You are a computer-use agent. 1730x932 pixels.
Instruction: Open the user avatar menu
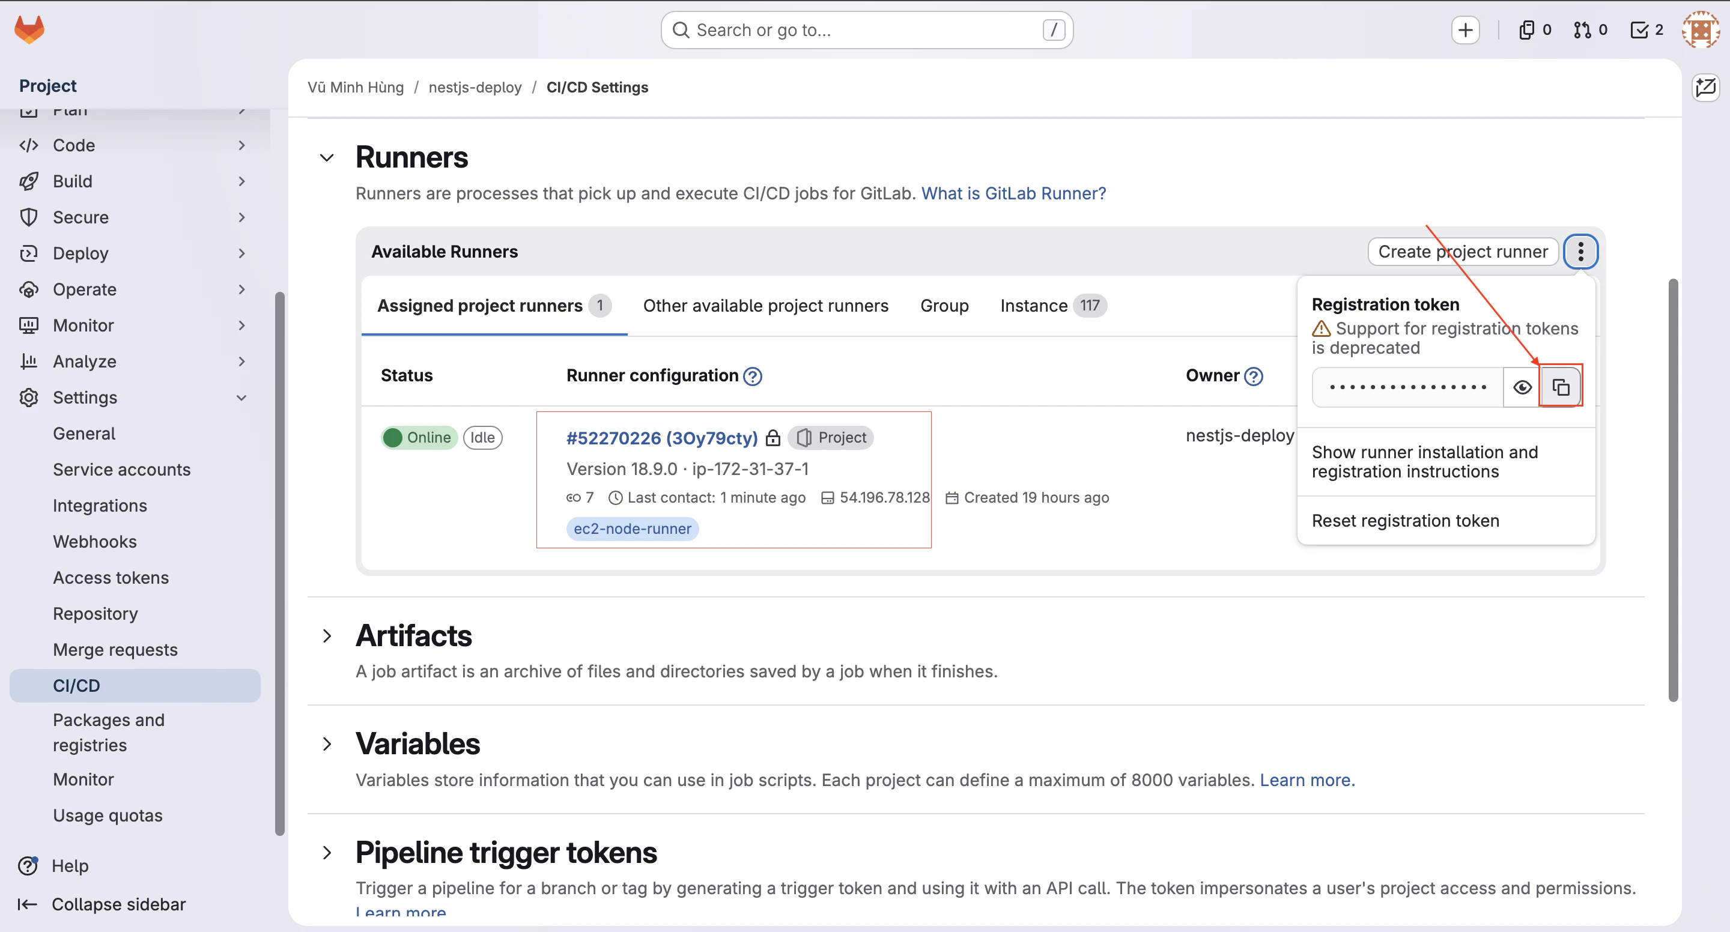1701,29
